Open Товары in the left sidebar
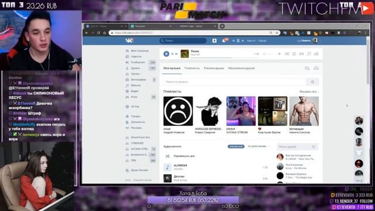The image size is (375, 211). pyautogui.click(x=135, y=116)
